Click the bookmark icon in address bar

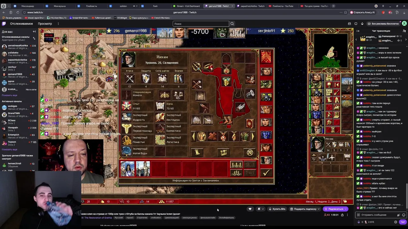click(x=346, y=12)
